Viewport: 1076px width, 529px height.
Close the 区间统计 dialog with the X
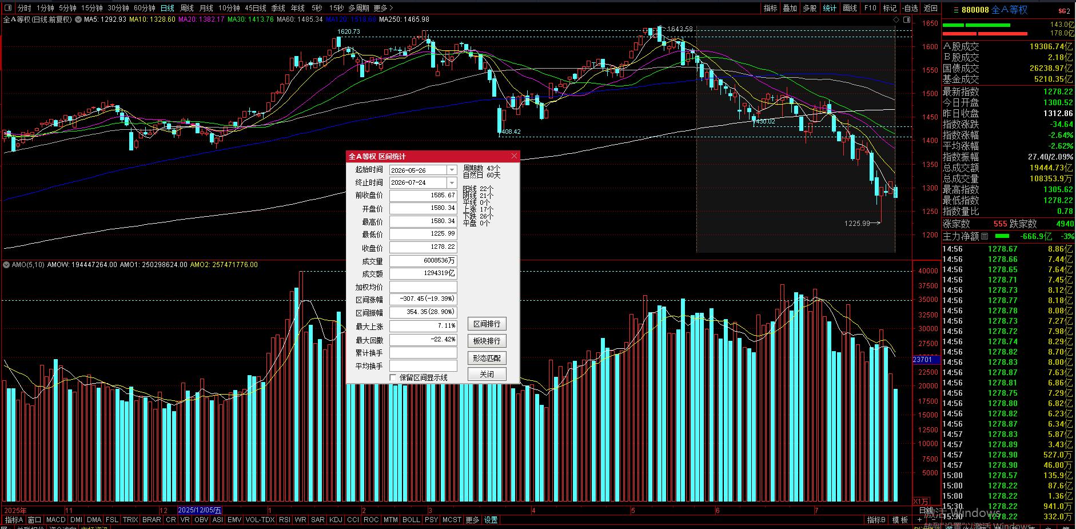514,156
